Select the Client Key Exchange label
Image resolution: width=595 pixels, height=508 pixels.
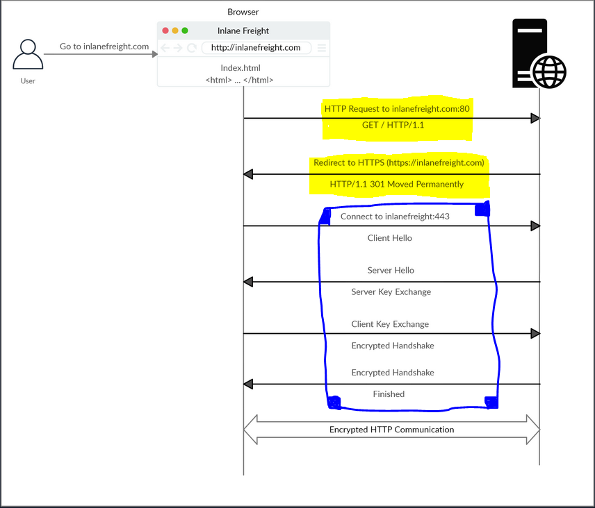tap(390, 324)
